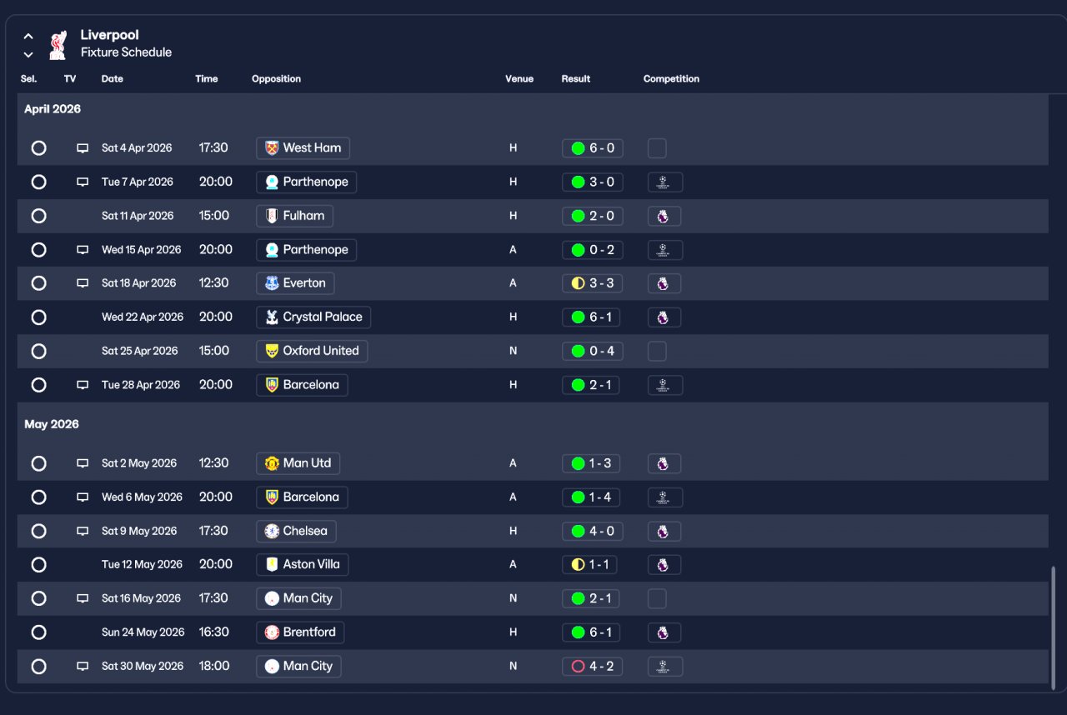Click Premier League icon on Fulham row
Image resolution: width=1067 pixels, height=715 pixels.
point(664,217)
